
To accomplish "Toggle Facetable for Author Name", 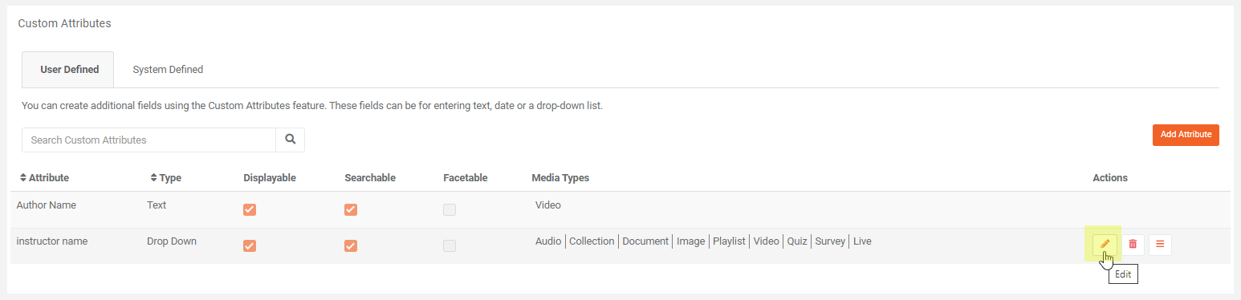I will point(450,209).
